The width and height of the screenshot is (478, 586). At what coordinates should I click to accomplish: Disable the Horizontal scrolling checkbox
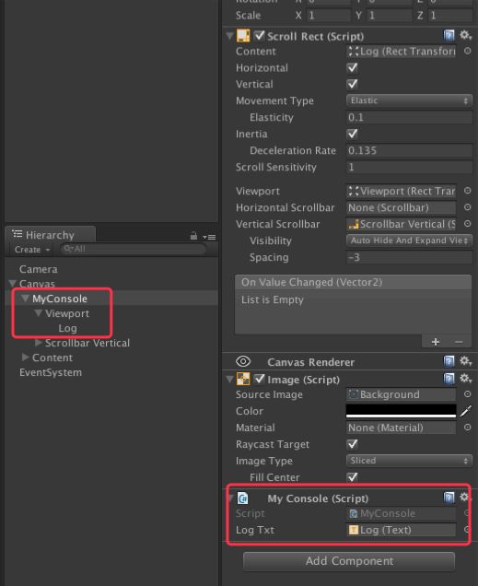click(352, 68)
